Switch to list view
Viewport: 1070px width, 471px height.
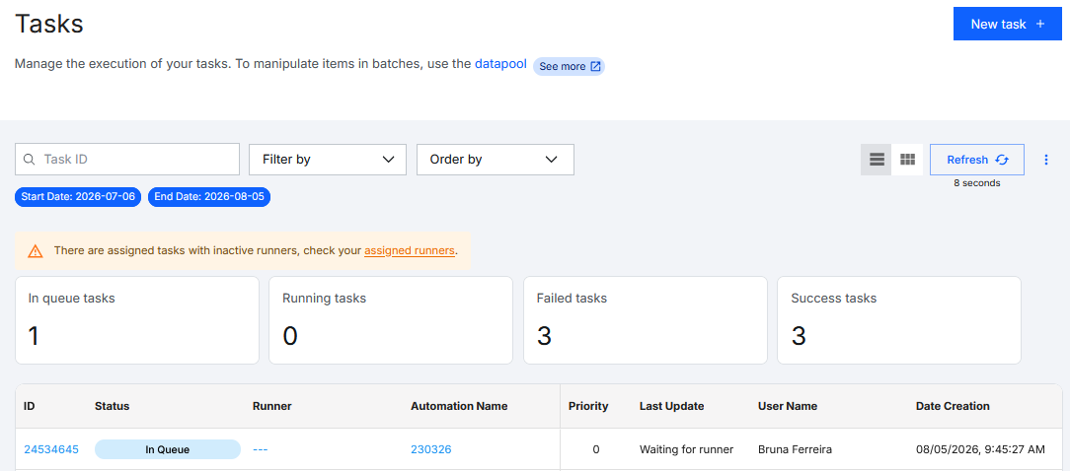877,160
